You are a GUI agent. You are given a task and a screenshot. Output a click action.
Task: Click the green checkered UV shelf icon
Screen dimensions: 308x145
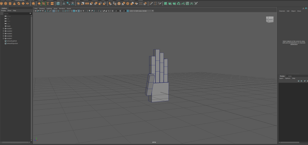click(187, 4)
